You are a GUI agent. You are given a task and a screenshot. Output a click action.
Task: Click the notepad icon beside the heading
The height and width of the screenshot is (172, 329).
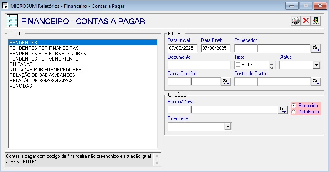(12, 21)
